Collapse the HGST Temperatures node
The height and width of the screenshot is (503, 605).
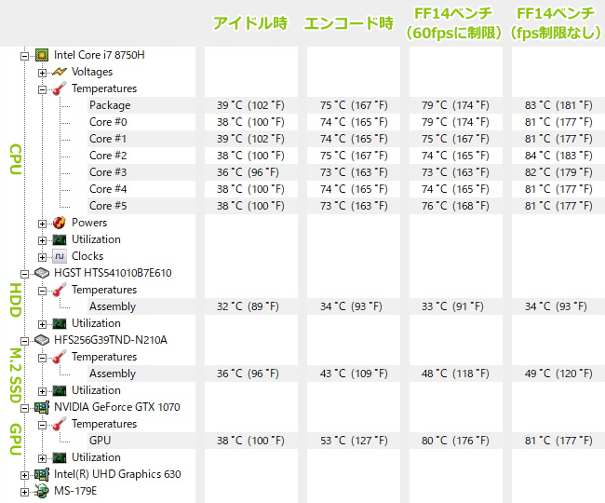pyautogui.click(x=42, y=291)
